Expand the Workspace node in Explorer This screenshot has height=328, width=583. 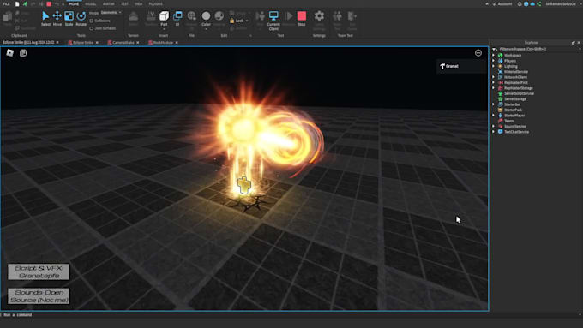tap(494, 56)
